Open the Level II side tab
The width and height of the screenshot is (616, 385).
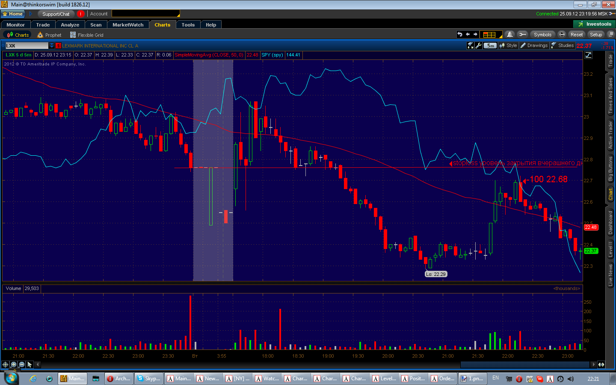(x=610, y=249)
